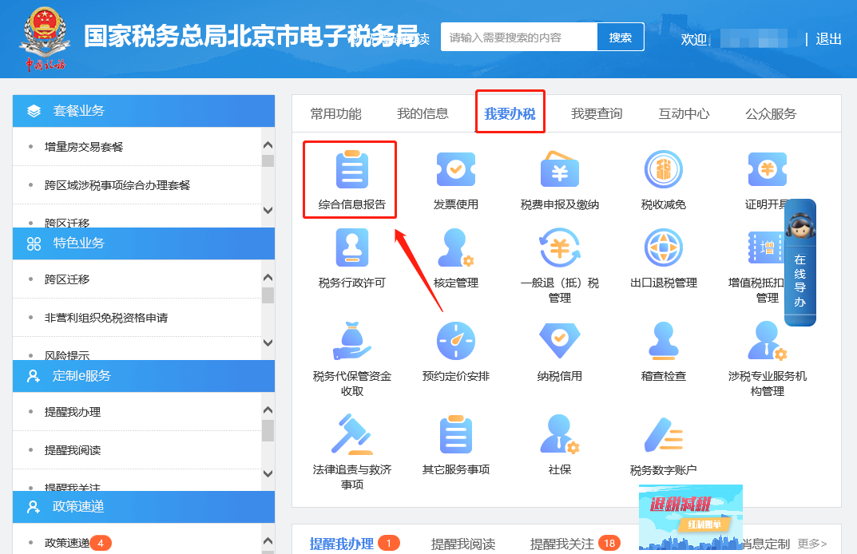Open the 发票使用 icon
Viewport: 857px width, 554px height.
tap(456, 170)
